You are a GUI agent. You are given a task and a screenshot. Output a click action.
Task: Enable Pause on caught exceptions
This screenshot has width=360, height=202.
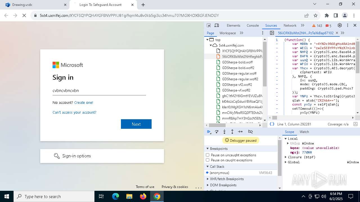click(208, 160)
